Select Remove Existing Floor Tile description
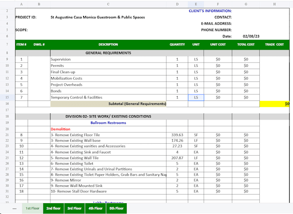The image size is (293, 214). [108, 135]
